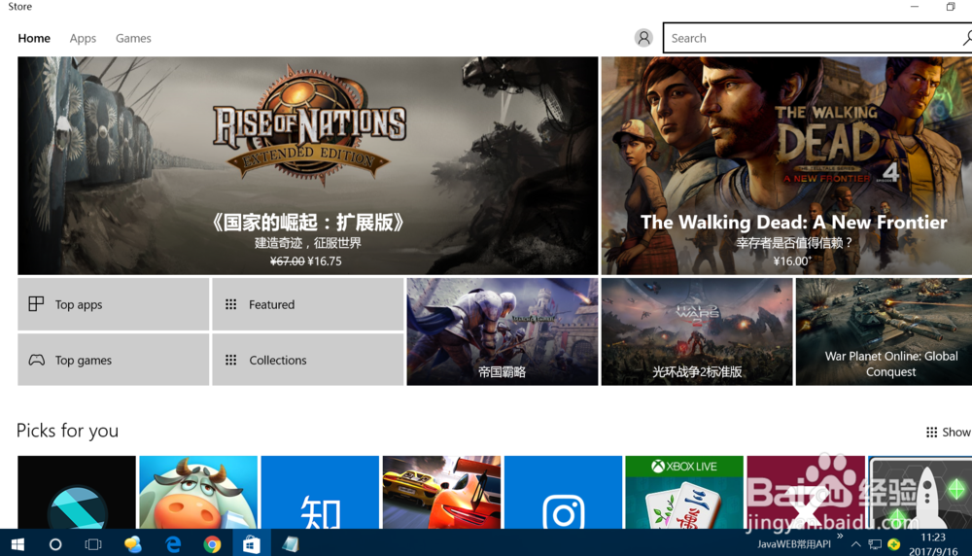Open the racing cars game tile
The width and height of the screenshot is (972, 556).
click(441, 492)
